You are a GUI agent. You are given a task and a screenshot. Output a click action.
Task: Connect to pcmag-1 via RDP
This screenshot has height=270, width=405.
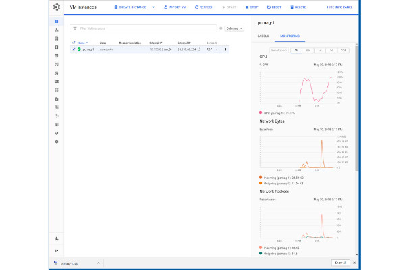point(209,49)
